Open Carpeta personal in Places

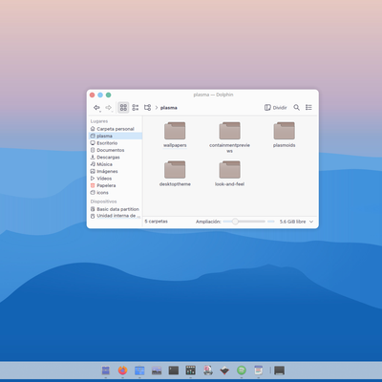(115, 129)
